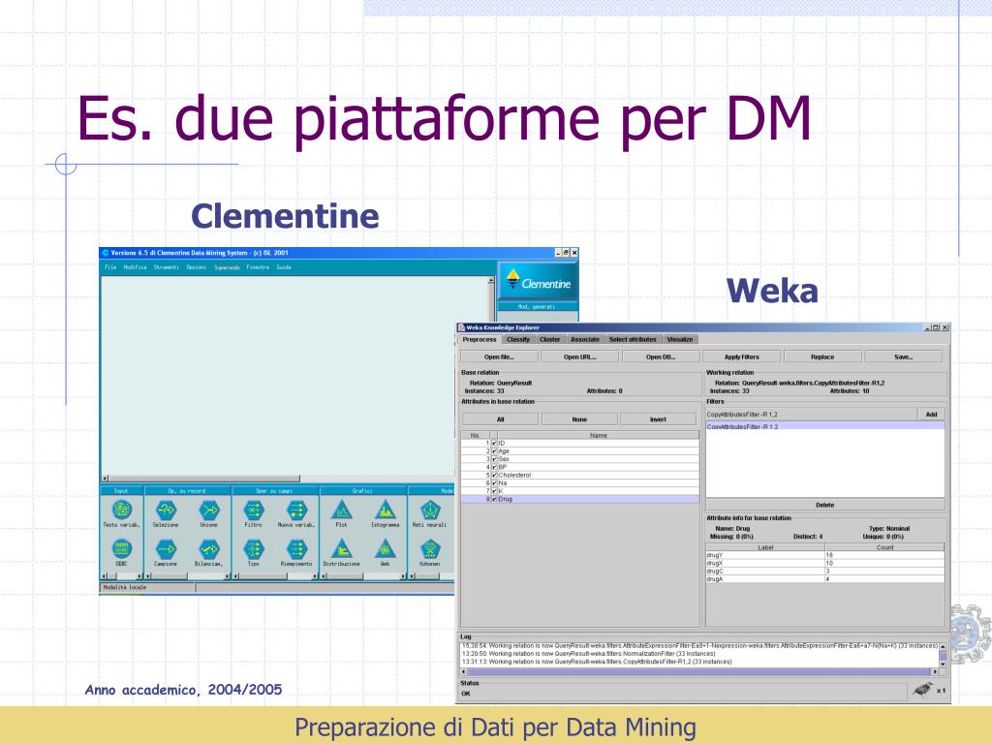
Task: Click the Invert selection button
Action: (x=658, y=419)
